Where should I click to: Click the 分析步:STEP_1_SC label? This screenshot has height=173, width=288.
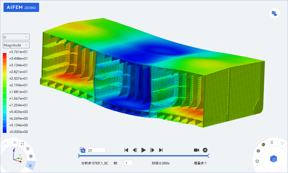95,163
